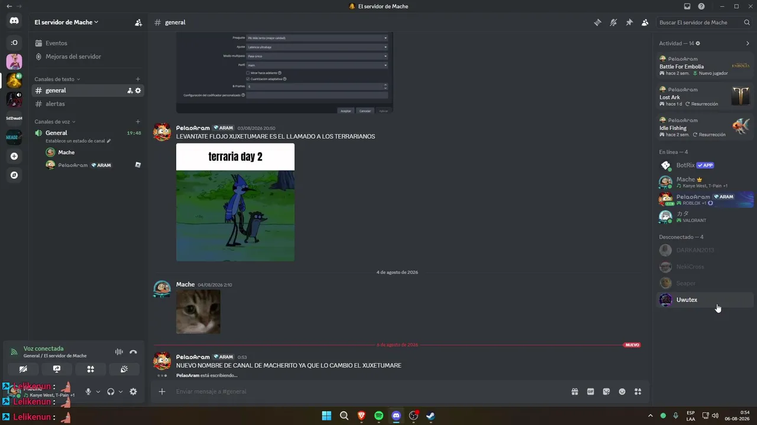Open voice connection signal info icon
The image size is (757, 425).
pyautogui.click(x=14, y=352)
